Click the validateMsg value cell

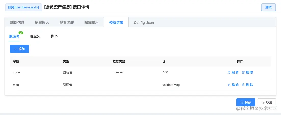coord(171,85)
